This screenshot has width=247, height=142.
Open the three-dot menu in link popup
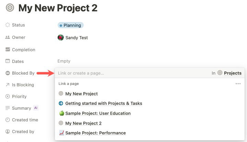click(x=238, y=84)
